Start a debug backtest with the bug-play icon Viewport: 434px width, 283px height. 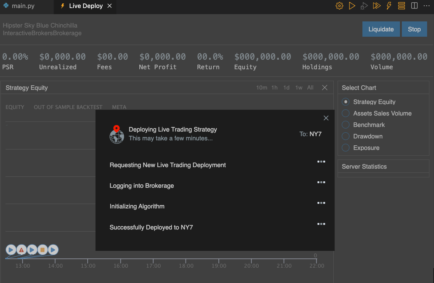[x=364, y=6]
